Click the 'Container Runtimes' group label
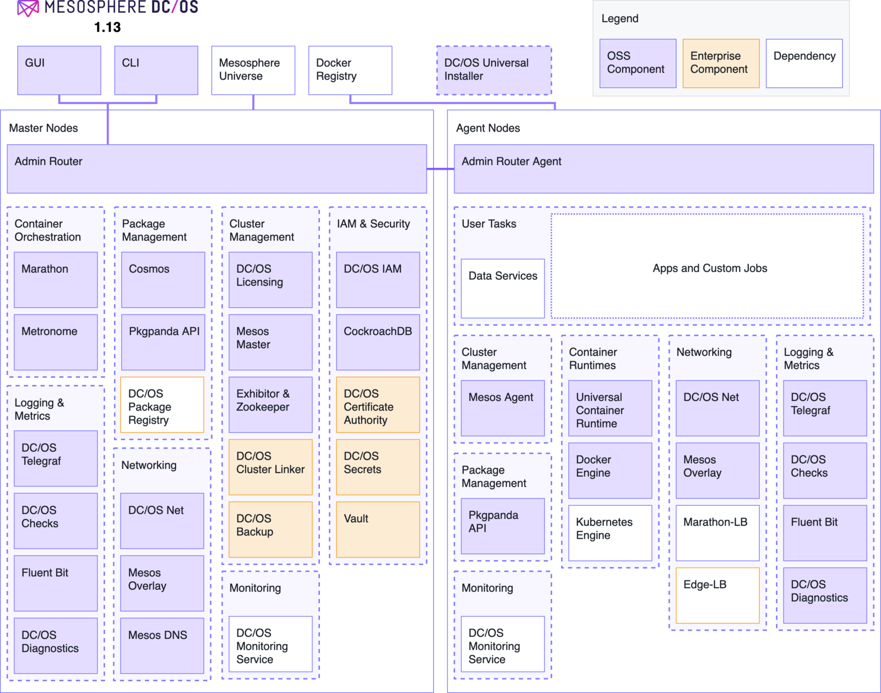 click(x=593, y=359)
